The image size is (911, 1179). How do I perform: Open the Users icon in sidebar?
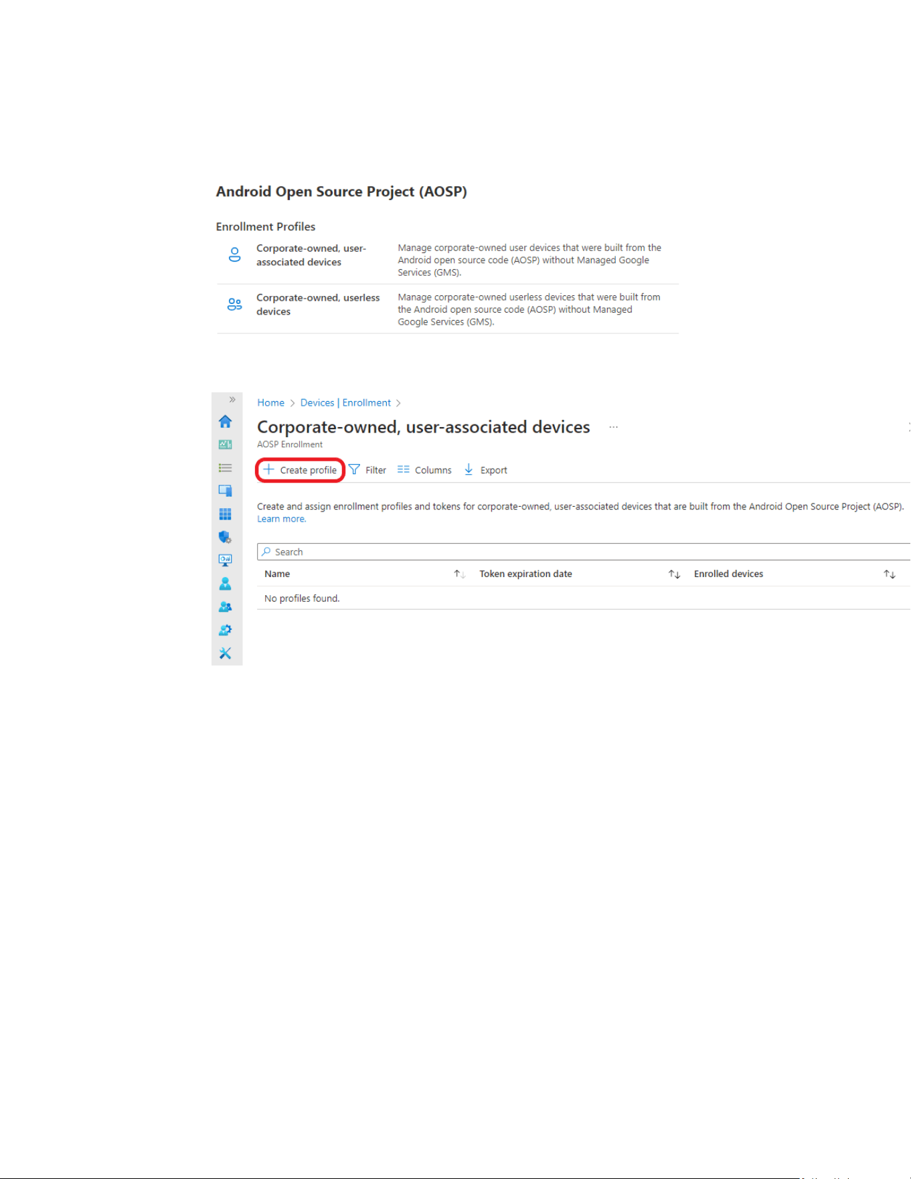[225, 584]
